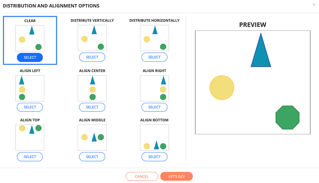Image resolution: width=319 pixels, height=183 pixels.
Task: Click the Align Center preview thumbnail
Action: 92,88
